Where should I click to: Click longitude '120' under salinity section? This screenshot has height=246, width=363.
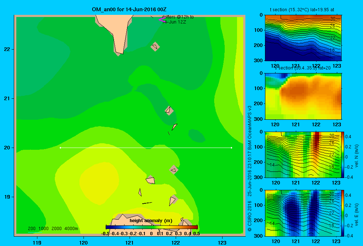[275, 124]
